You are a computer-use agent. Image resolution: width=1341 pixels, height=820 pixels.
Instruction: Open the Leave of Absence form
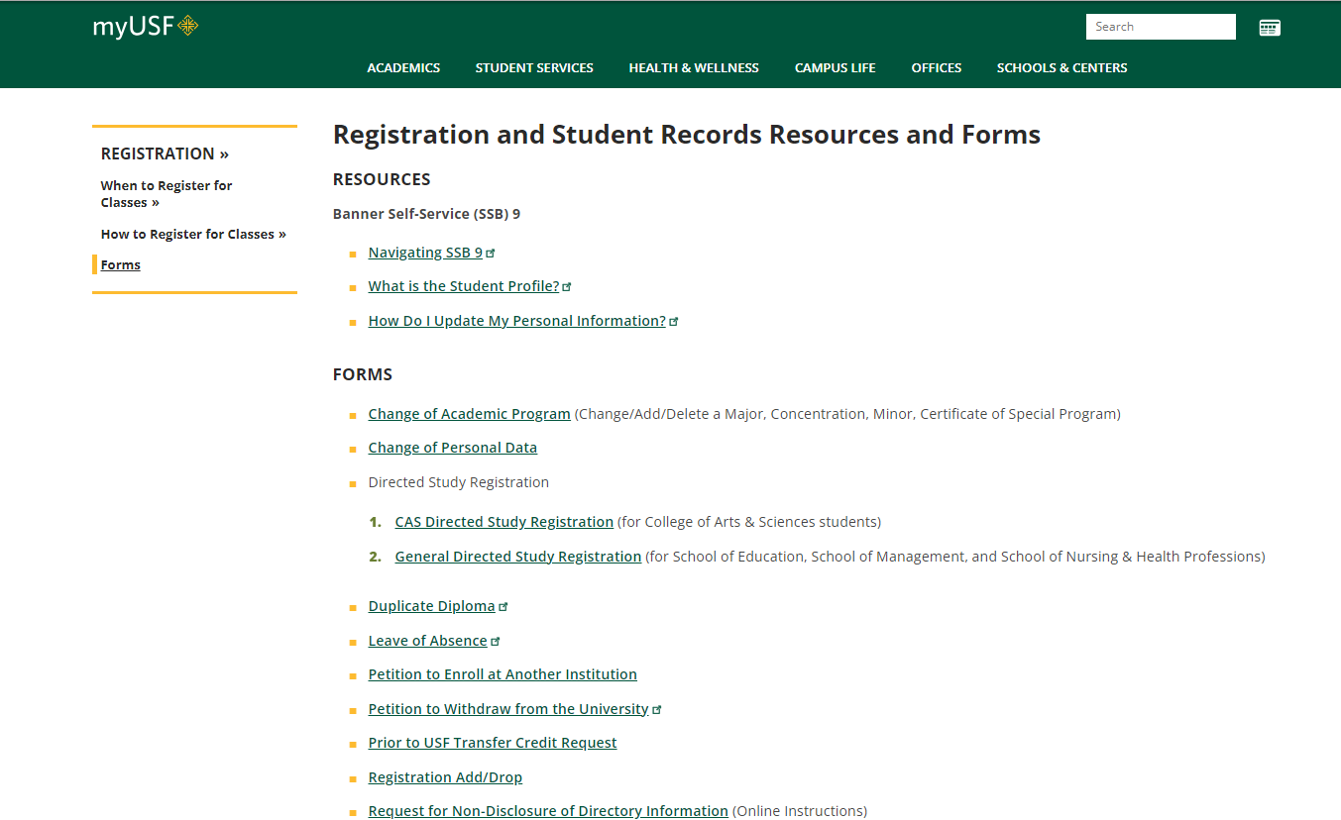427,641
